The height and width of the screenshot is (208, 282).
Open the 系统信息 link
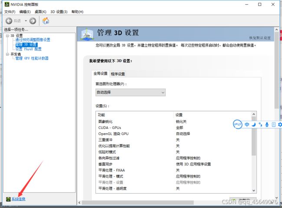[19, 199]
